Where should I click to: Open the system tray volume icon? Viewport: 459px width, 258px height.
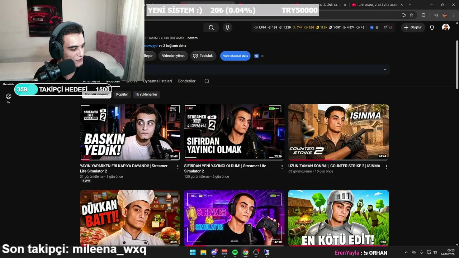[435, 252]
